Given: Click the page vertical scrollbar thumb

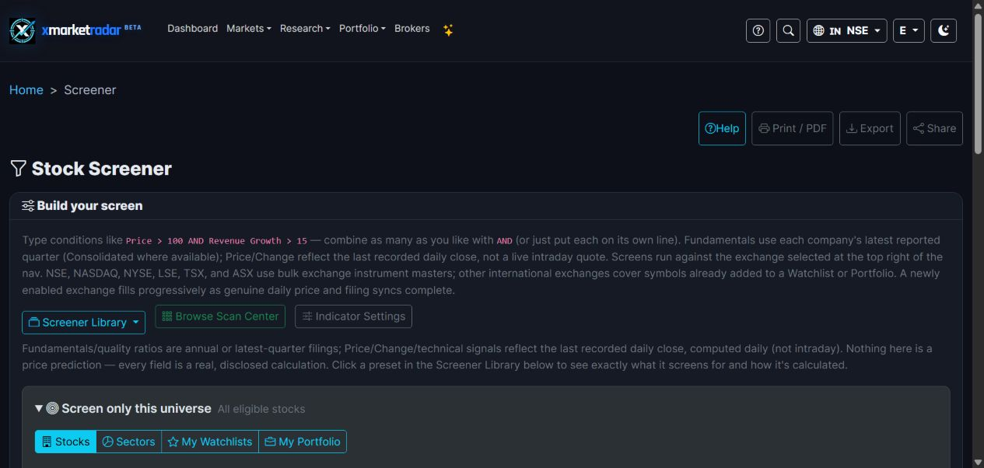Looking at the screenshot, I should pos(978,86).
